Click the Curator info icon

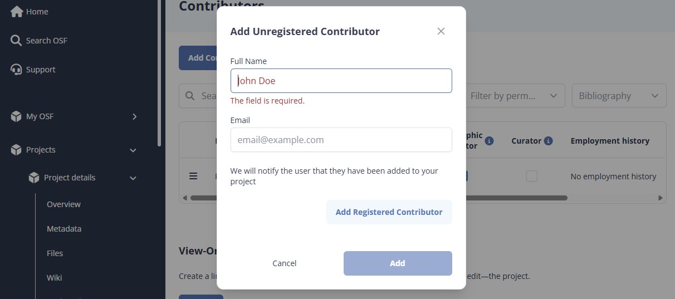tap(548, 141)
